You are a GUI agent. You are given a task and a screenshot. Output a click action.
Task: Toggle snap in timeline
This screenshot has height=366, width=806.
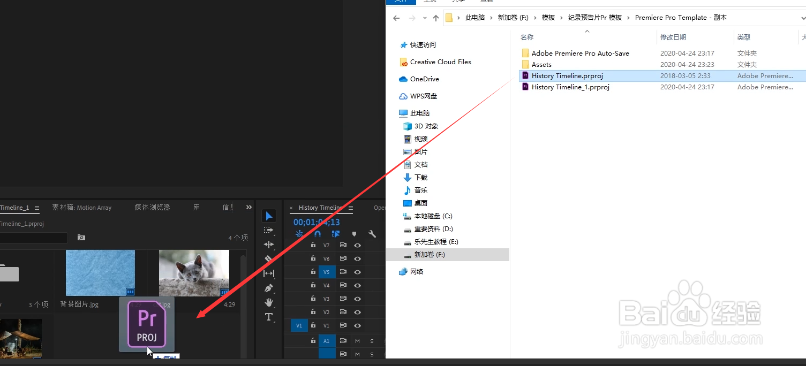[x=318, y=234]
